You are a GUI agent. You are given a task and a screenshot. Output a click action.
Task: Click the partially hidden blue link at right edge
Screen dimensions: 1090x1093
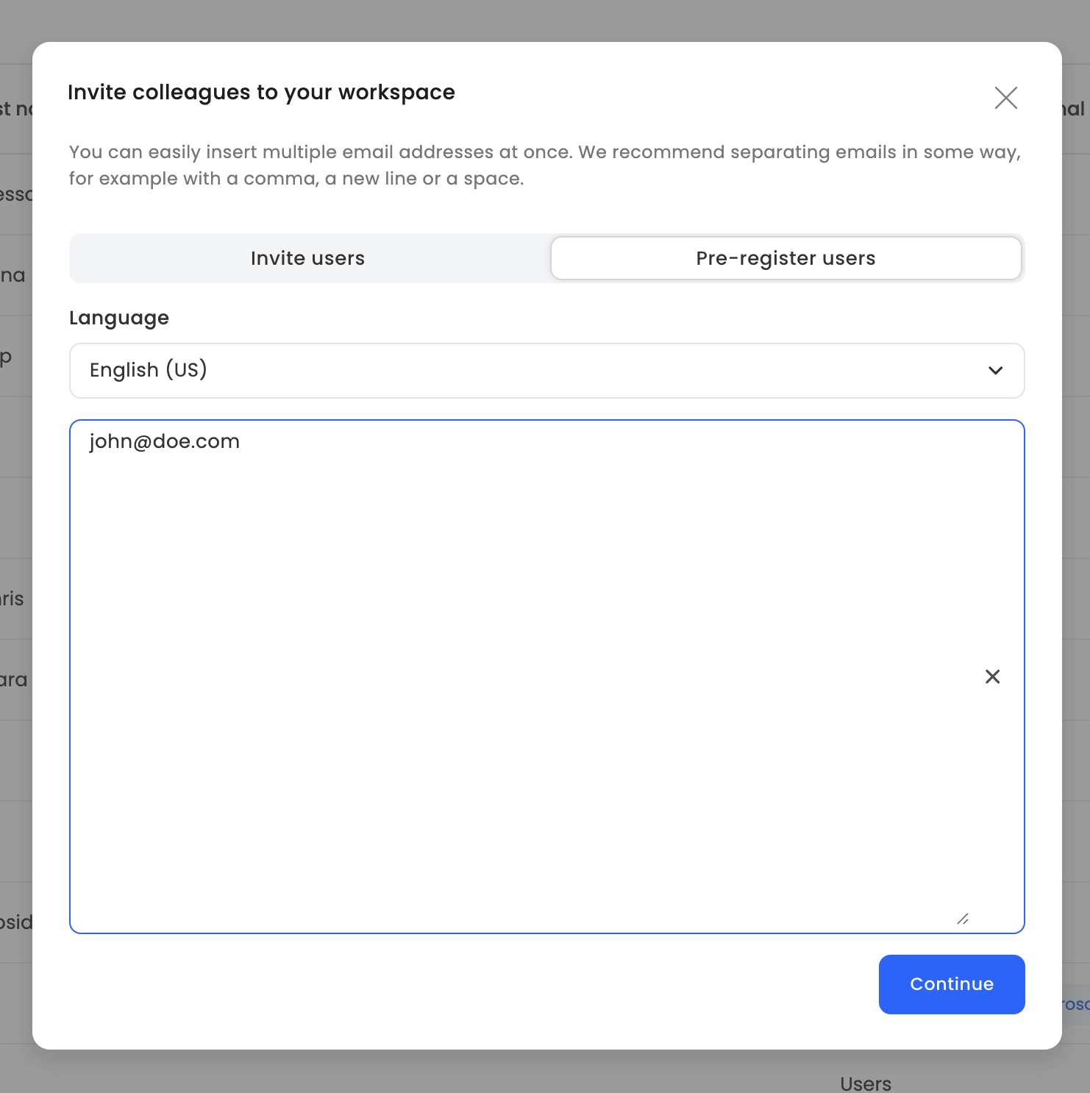(x=1075, y=1004)
